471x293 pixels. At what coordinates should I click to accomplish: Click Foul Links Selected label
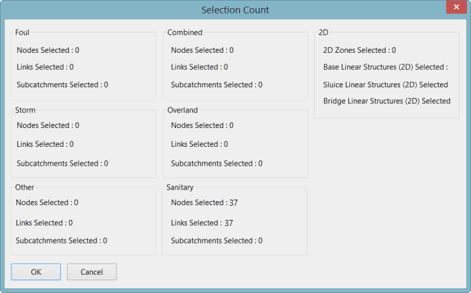45,67
